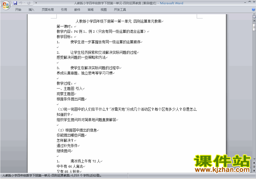Restore down the Word window
Viewport: 256px width, 179px height.
tap(249, 2)
